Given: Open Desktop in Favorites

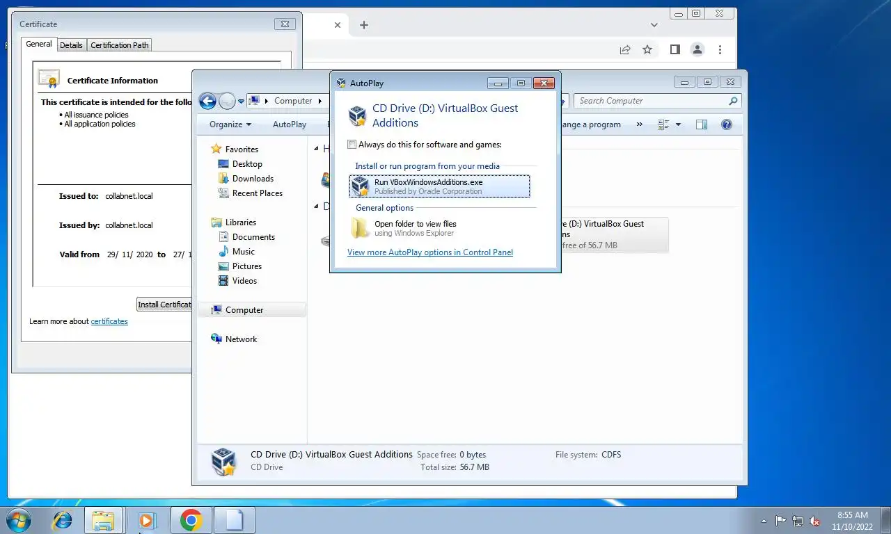Looking at the screenshot, I should (x=247, y=164).
